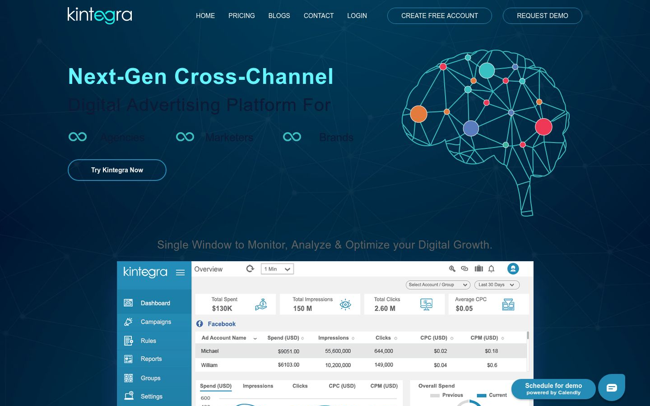This screenshot has height=406, width=650.
Task: Open the user profile avatar menu
Action: point(513,268)
